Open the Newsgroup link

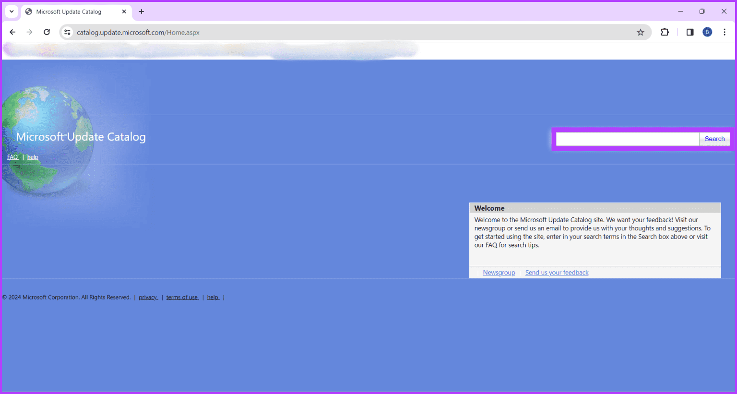pos(499,273)
